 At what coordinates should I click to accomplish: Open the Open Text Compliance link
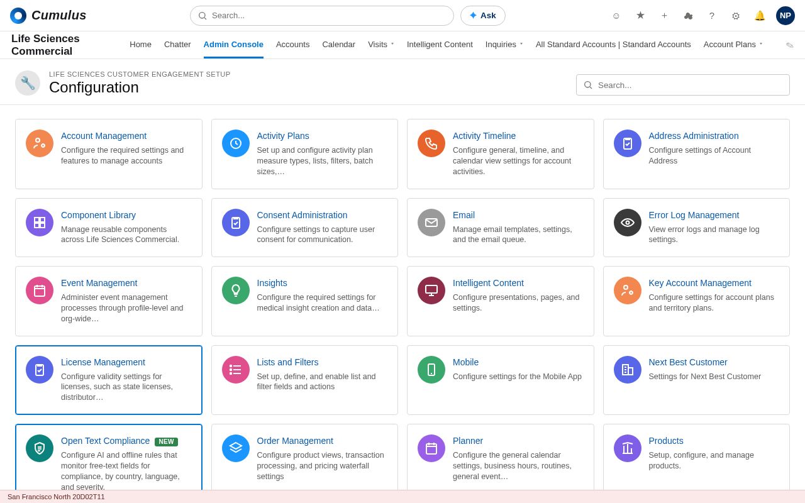click(x=106, y=441)
